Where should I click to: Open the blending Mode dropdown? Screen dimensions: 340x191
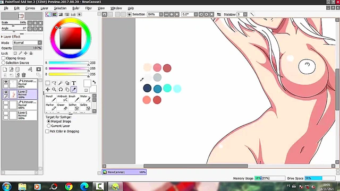40,42
